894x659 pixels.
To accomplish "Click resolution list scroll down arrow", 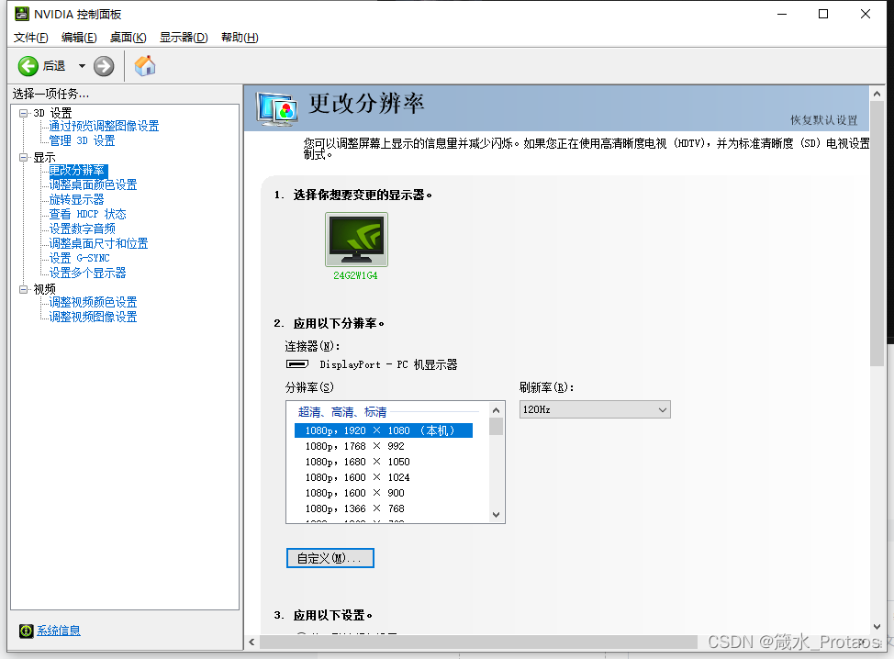I will click(x=496, y=515).
